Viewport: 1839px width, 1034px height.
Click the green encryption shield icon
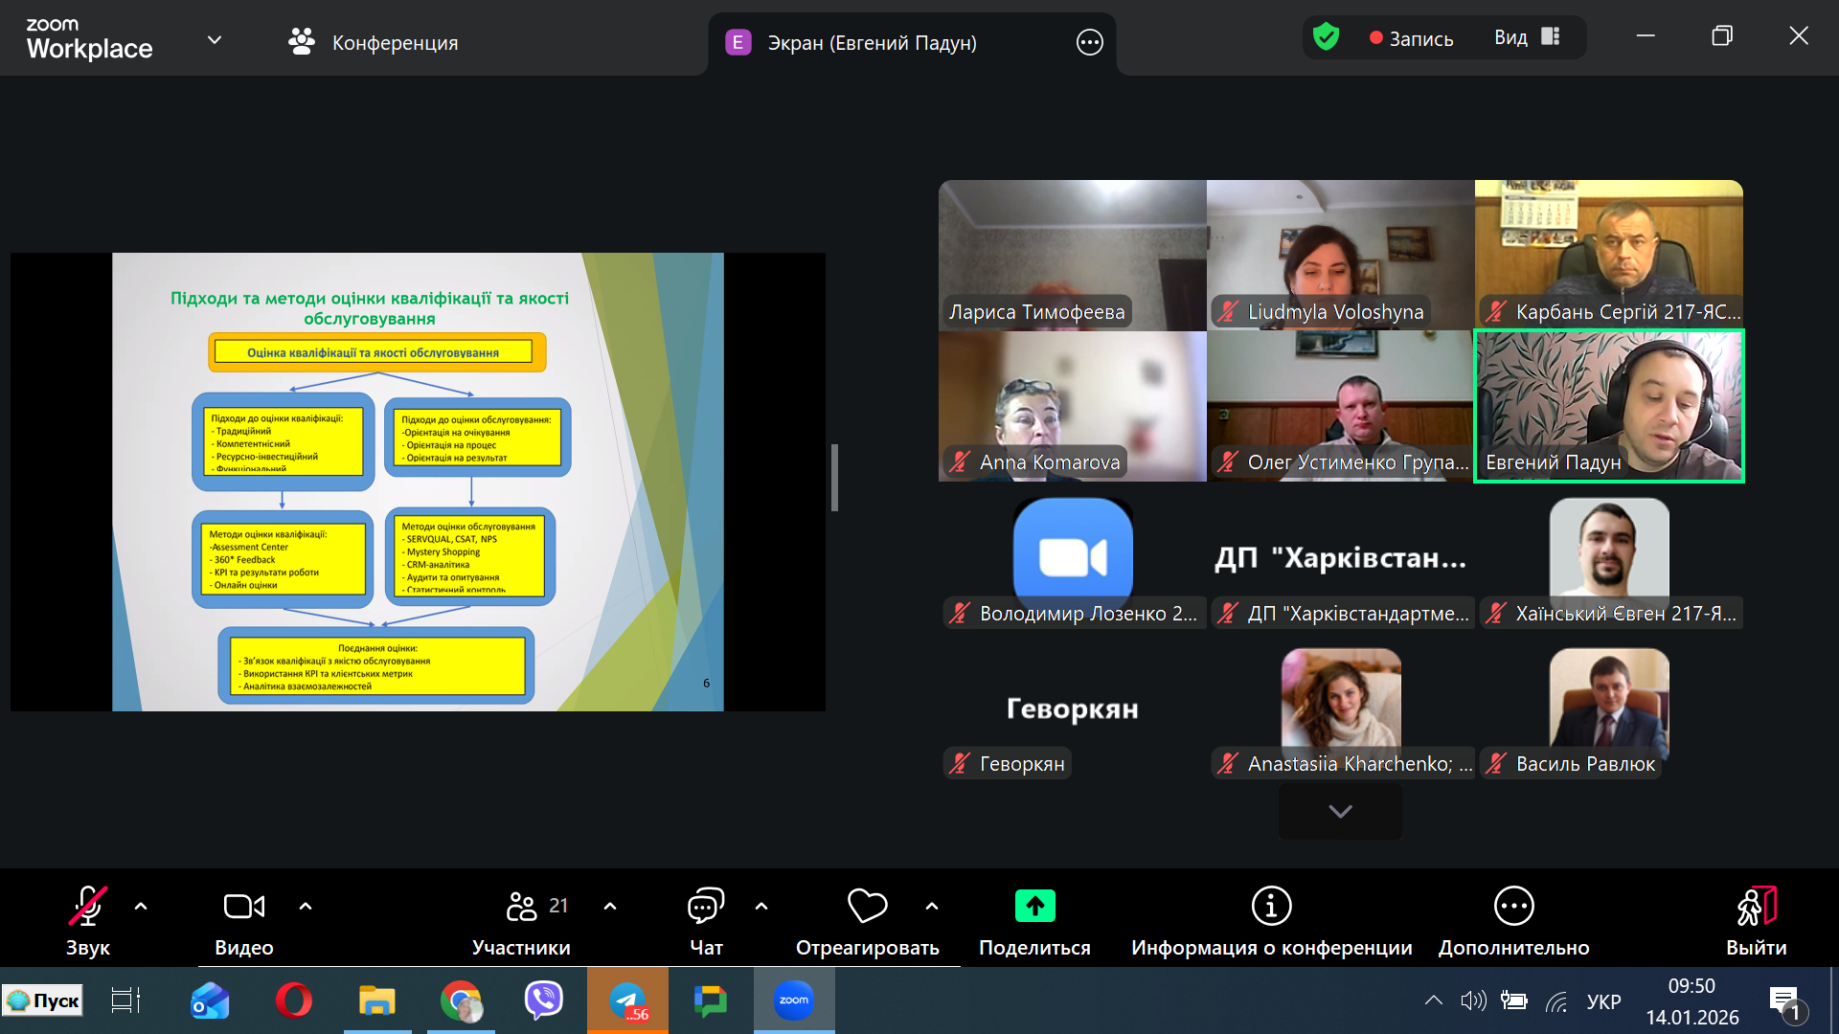pyautogui.click(x=1326, y=38)
